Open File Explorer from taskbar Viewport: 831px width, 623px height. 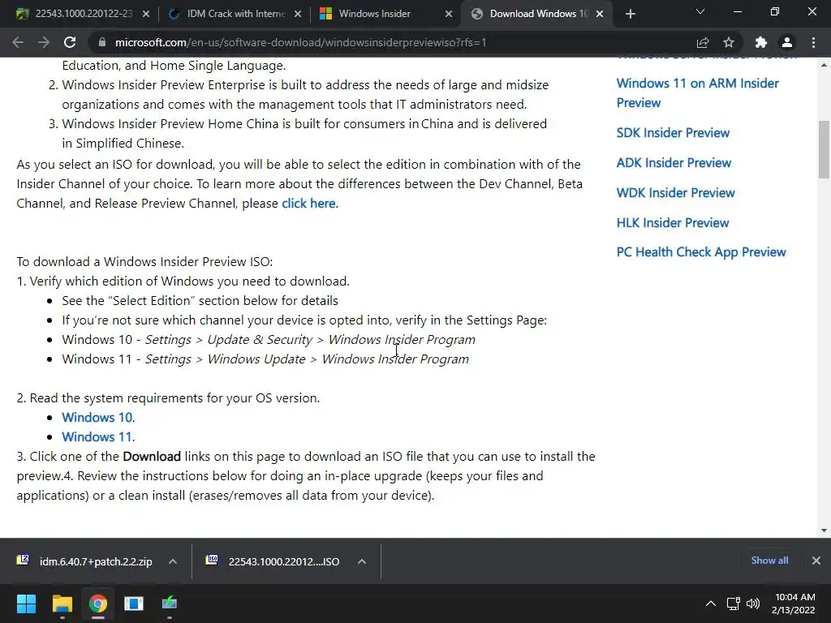pyautogui.click(x=62, y=604)
